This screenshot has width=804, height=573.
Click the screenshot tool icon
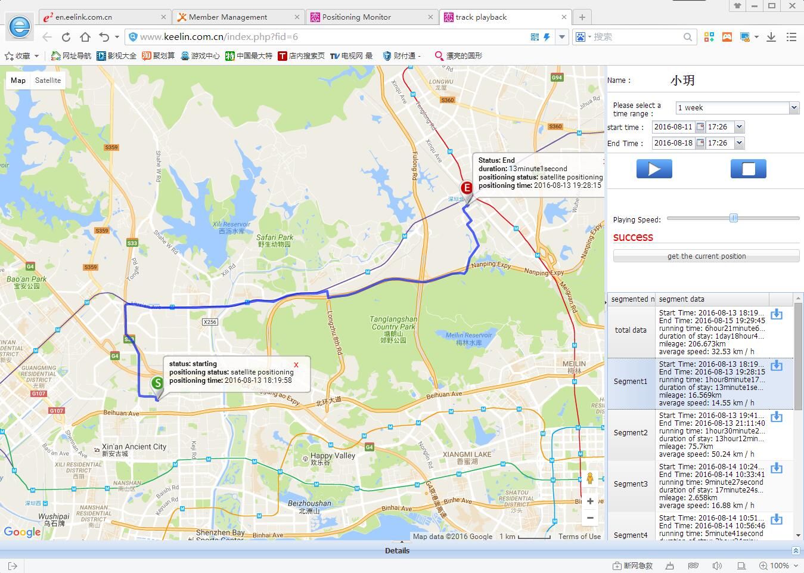pyautogui.click(x=745, y=37)
